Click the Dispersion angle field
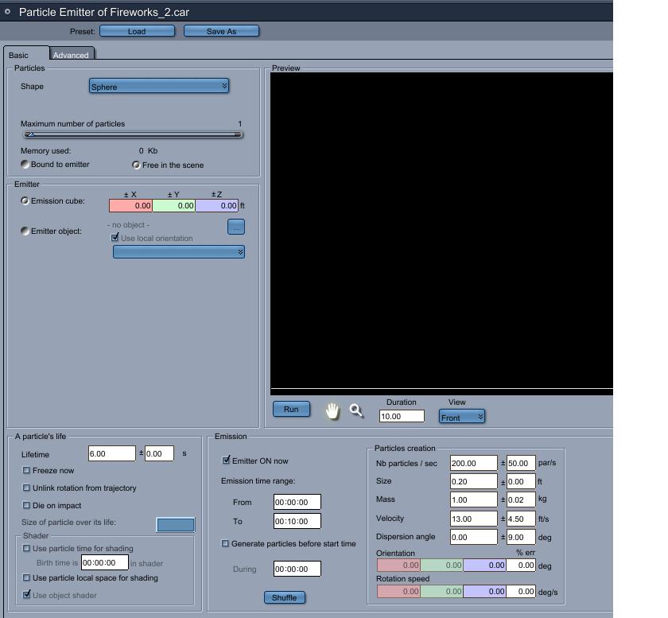This screenshot has height=618, width=668. tap(474, 537)
